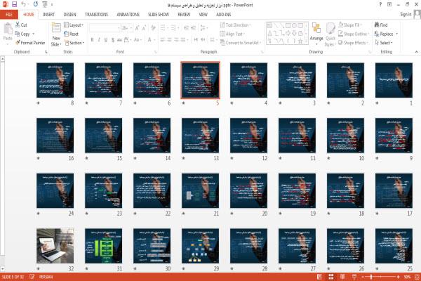Select slide 29 thumbnail with diagram
The height and width of the screenshot is (281, 421).
coord(200,246)
